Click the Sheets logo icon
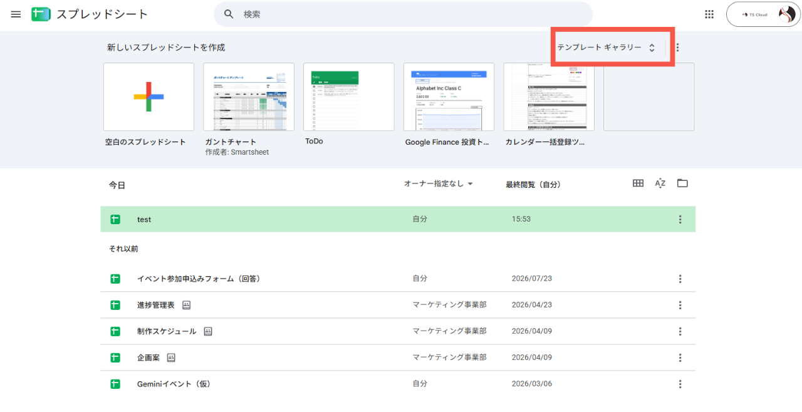 tap(41, 14)
